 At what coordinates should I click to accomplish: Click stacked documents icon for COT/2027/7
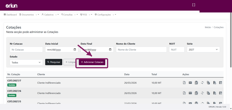tap(196, 83)
